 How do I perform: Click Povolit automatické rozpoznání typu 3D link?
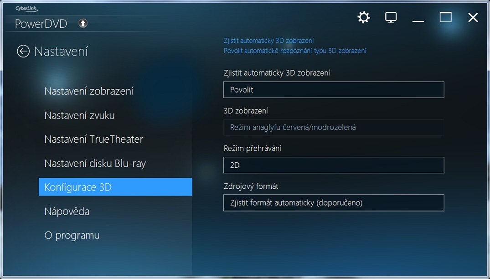tap(294, 51)
